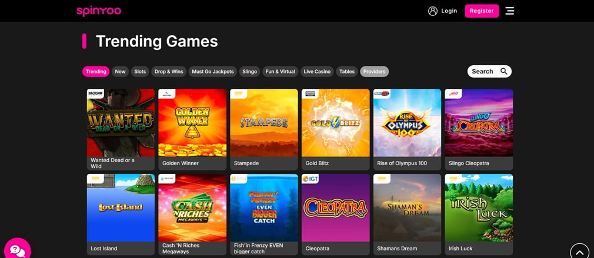Select the Drop & Wins tab
594x258 pixels.
click(169, 72)
